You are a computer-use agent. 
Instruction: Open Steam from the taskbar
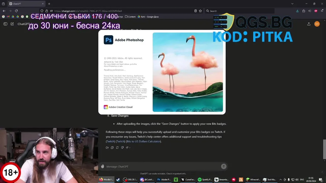click(x=118, y=179)
